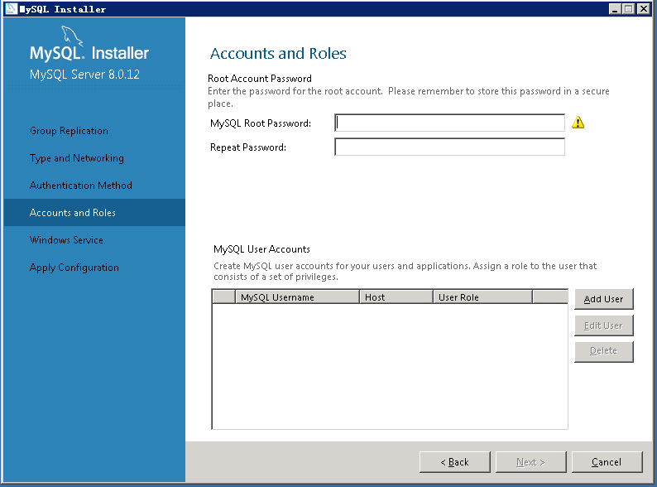The width and height of the screenshot is (657, 487).
Task: Click the MySQL dolphin logo
Action: [72, 36]
